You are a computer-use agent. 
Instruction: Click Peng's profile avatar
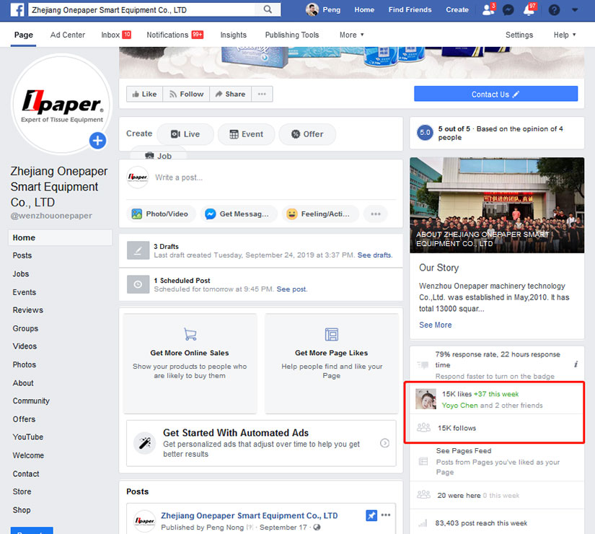(x=312, y=9)
